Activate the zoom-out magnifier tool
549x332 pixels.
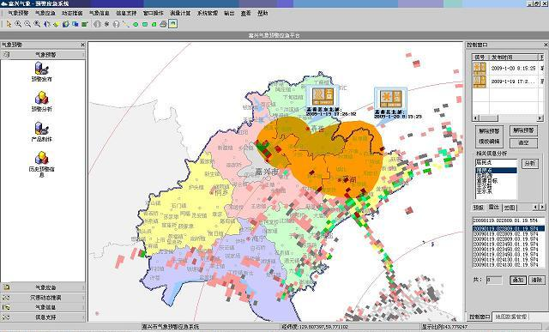coord(27,24)
